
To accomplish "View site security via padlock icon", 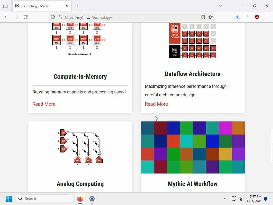I will click(60, 17).
